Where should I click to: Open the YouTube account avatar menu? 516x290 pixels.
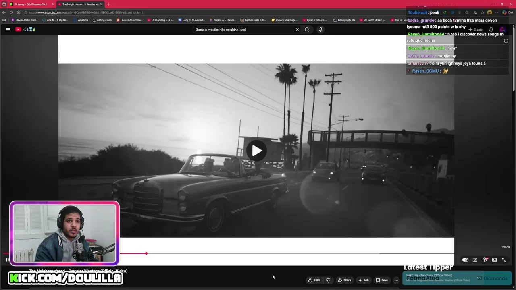tap(502, 29)
